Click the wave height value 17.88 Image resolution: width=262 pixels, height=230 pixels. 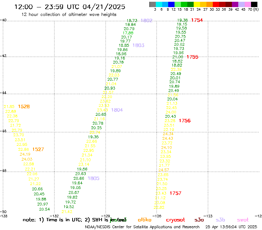(x=128, y=33)
